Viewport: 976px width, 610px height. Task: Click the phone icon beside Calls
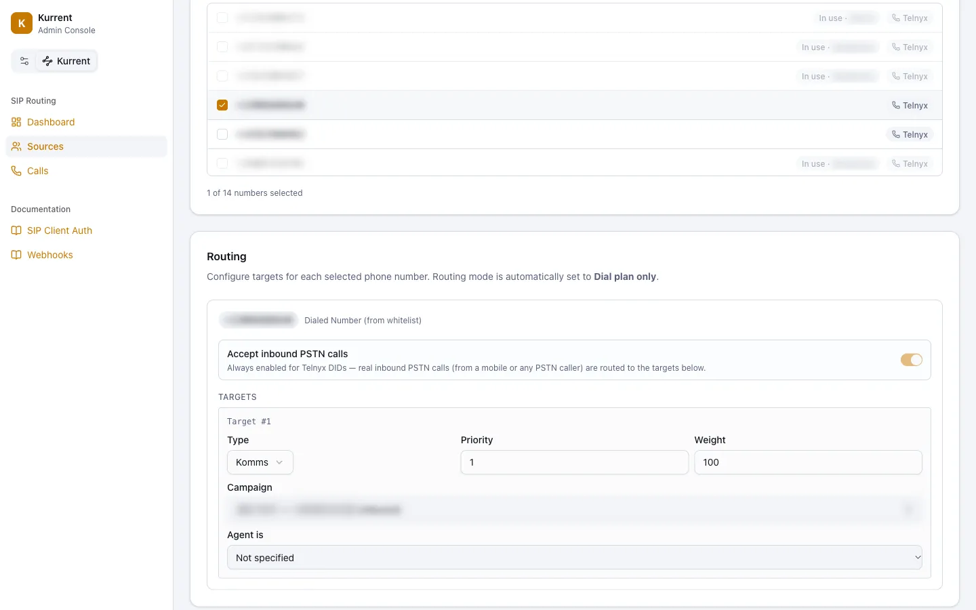pyautogui.click(x=16, y=171)
